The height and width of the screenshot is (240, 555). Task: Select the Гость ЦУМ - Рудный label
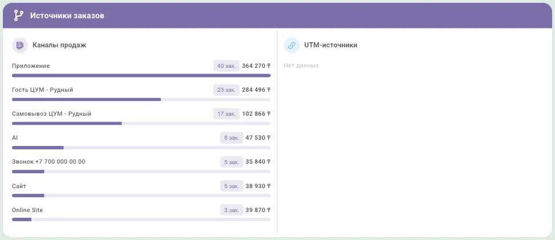pyautogui.click(x=42, y=90)
